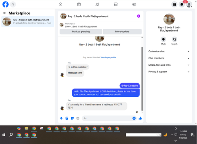This screenshot has width=197, height=144.
Task: Click the chat scroll-down arrow
Action: point(142,112)
